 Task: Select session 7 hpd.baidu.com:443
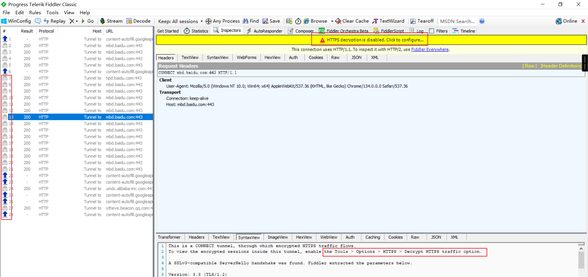77,78
